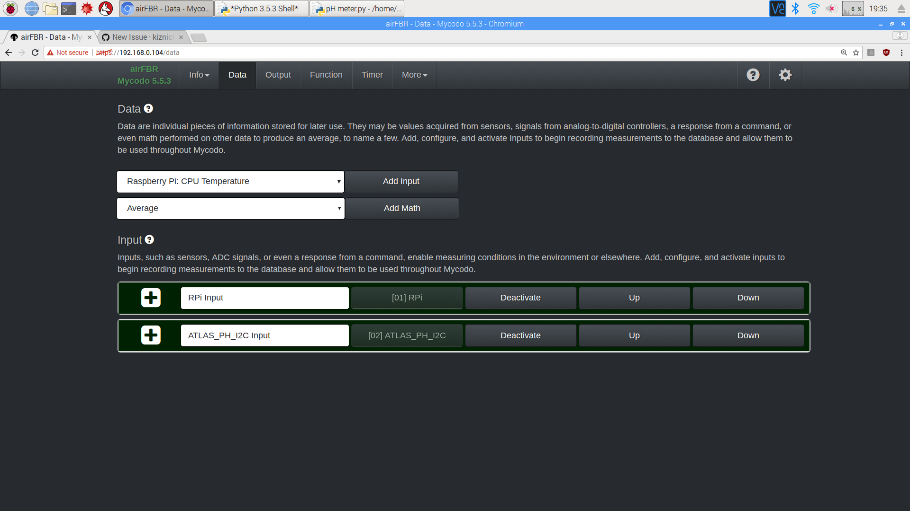910x511 pixels.
Task: Click the Add Input button
Action: (401, 182)
